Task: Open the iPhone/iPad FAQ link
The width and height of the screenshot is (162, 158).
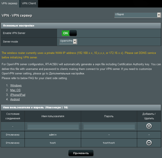Action: pos(18,95)
